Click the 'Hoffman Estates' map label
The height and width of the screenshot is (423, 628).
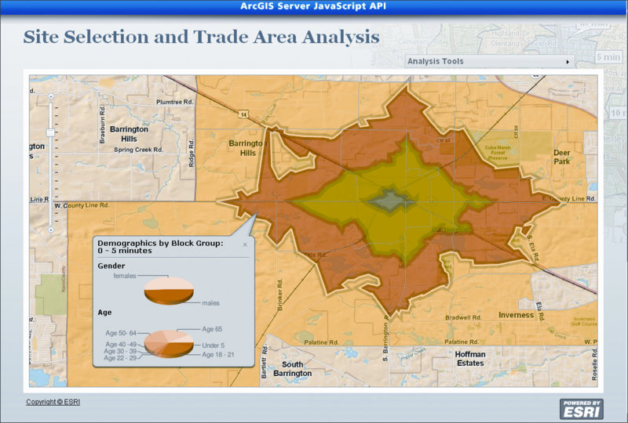[x=470, y=359]
